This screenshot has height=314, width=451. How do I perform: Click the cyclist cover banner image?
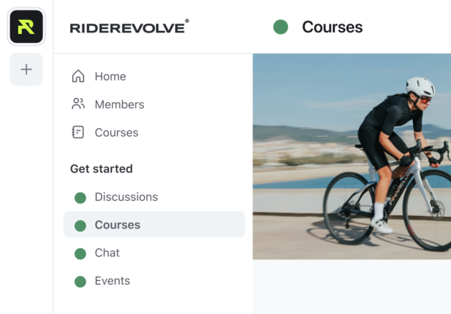click(x=352, y=157)
